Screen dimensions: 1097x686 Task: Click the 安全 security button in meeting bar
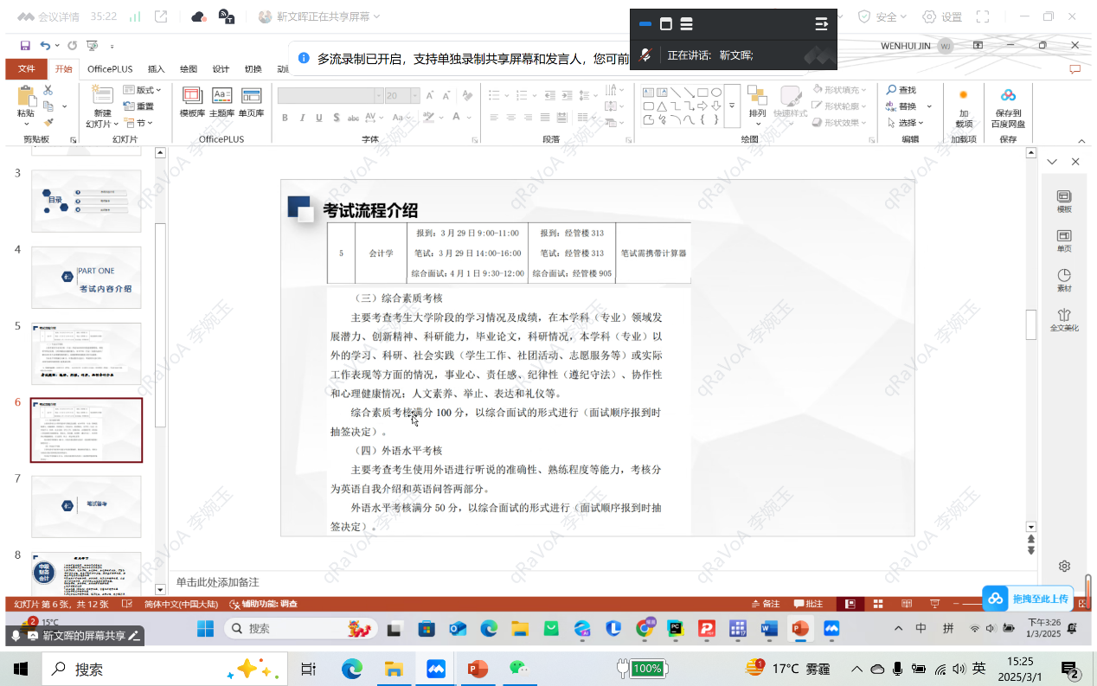coord(882,16)
